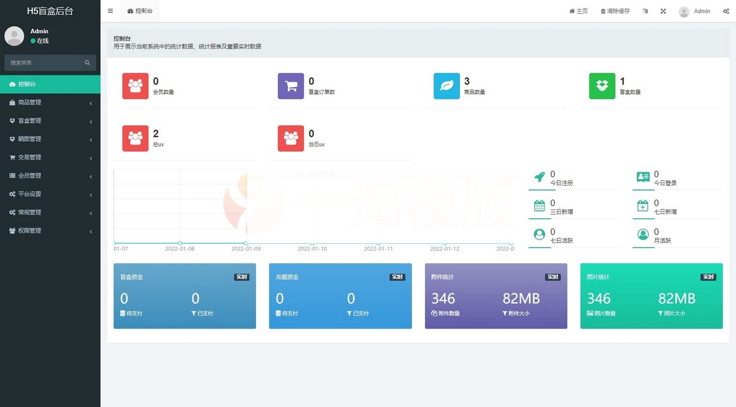Click the 搜索菜单 search input field
Screen dimensions: 736x407
(x=44, y=63)
